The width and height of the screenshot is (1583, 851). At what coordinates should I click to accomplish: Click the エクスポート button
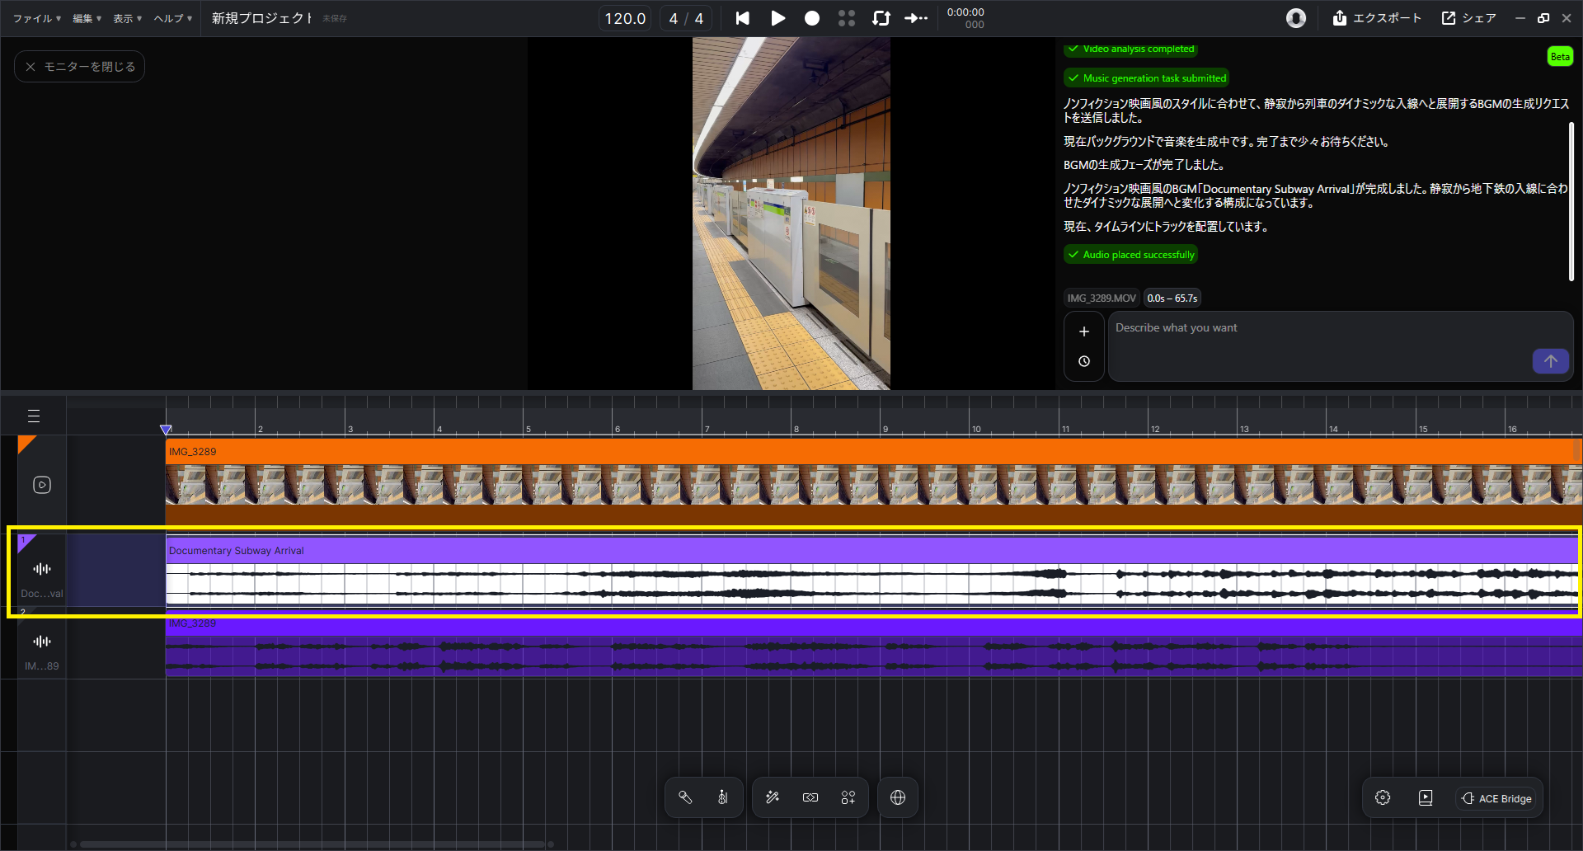[x=1377, y=18]
